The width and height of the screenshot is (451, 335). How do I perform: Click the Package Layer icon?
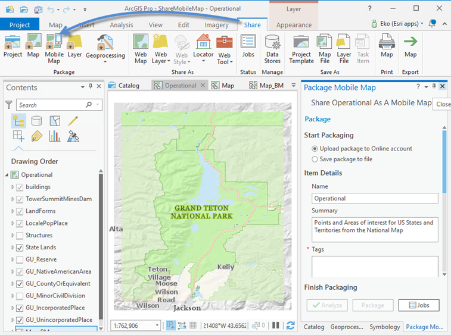74,46
